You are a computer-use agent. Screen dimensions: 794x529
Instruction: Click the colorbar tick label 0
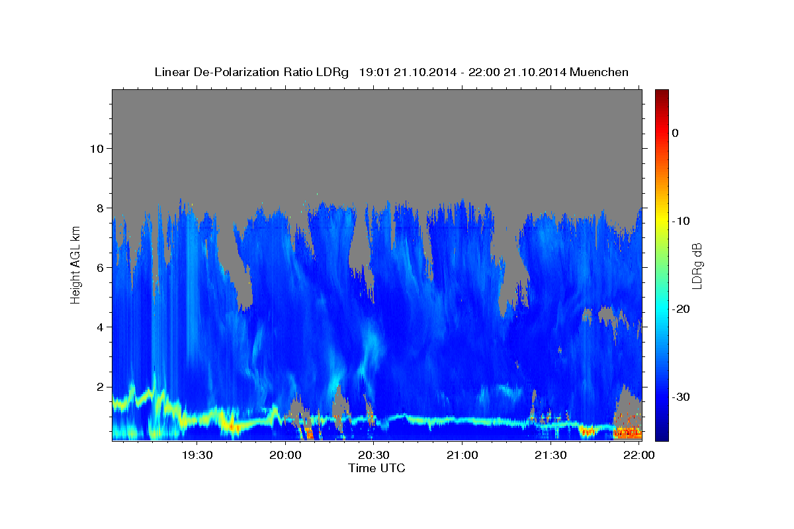pos(675,133)
